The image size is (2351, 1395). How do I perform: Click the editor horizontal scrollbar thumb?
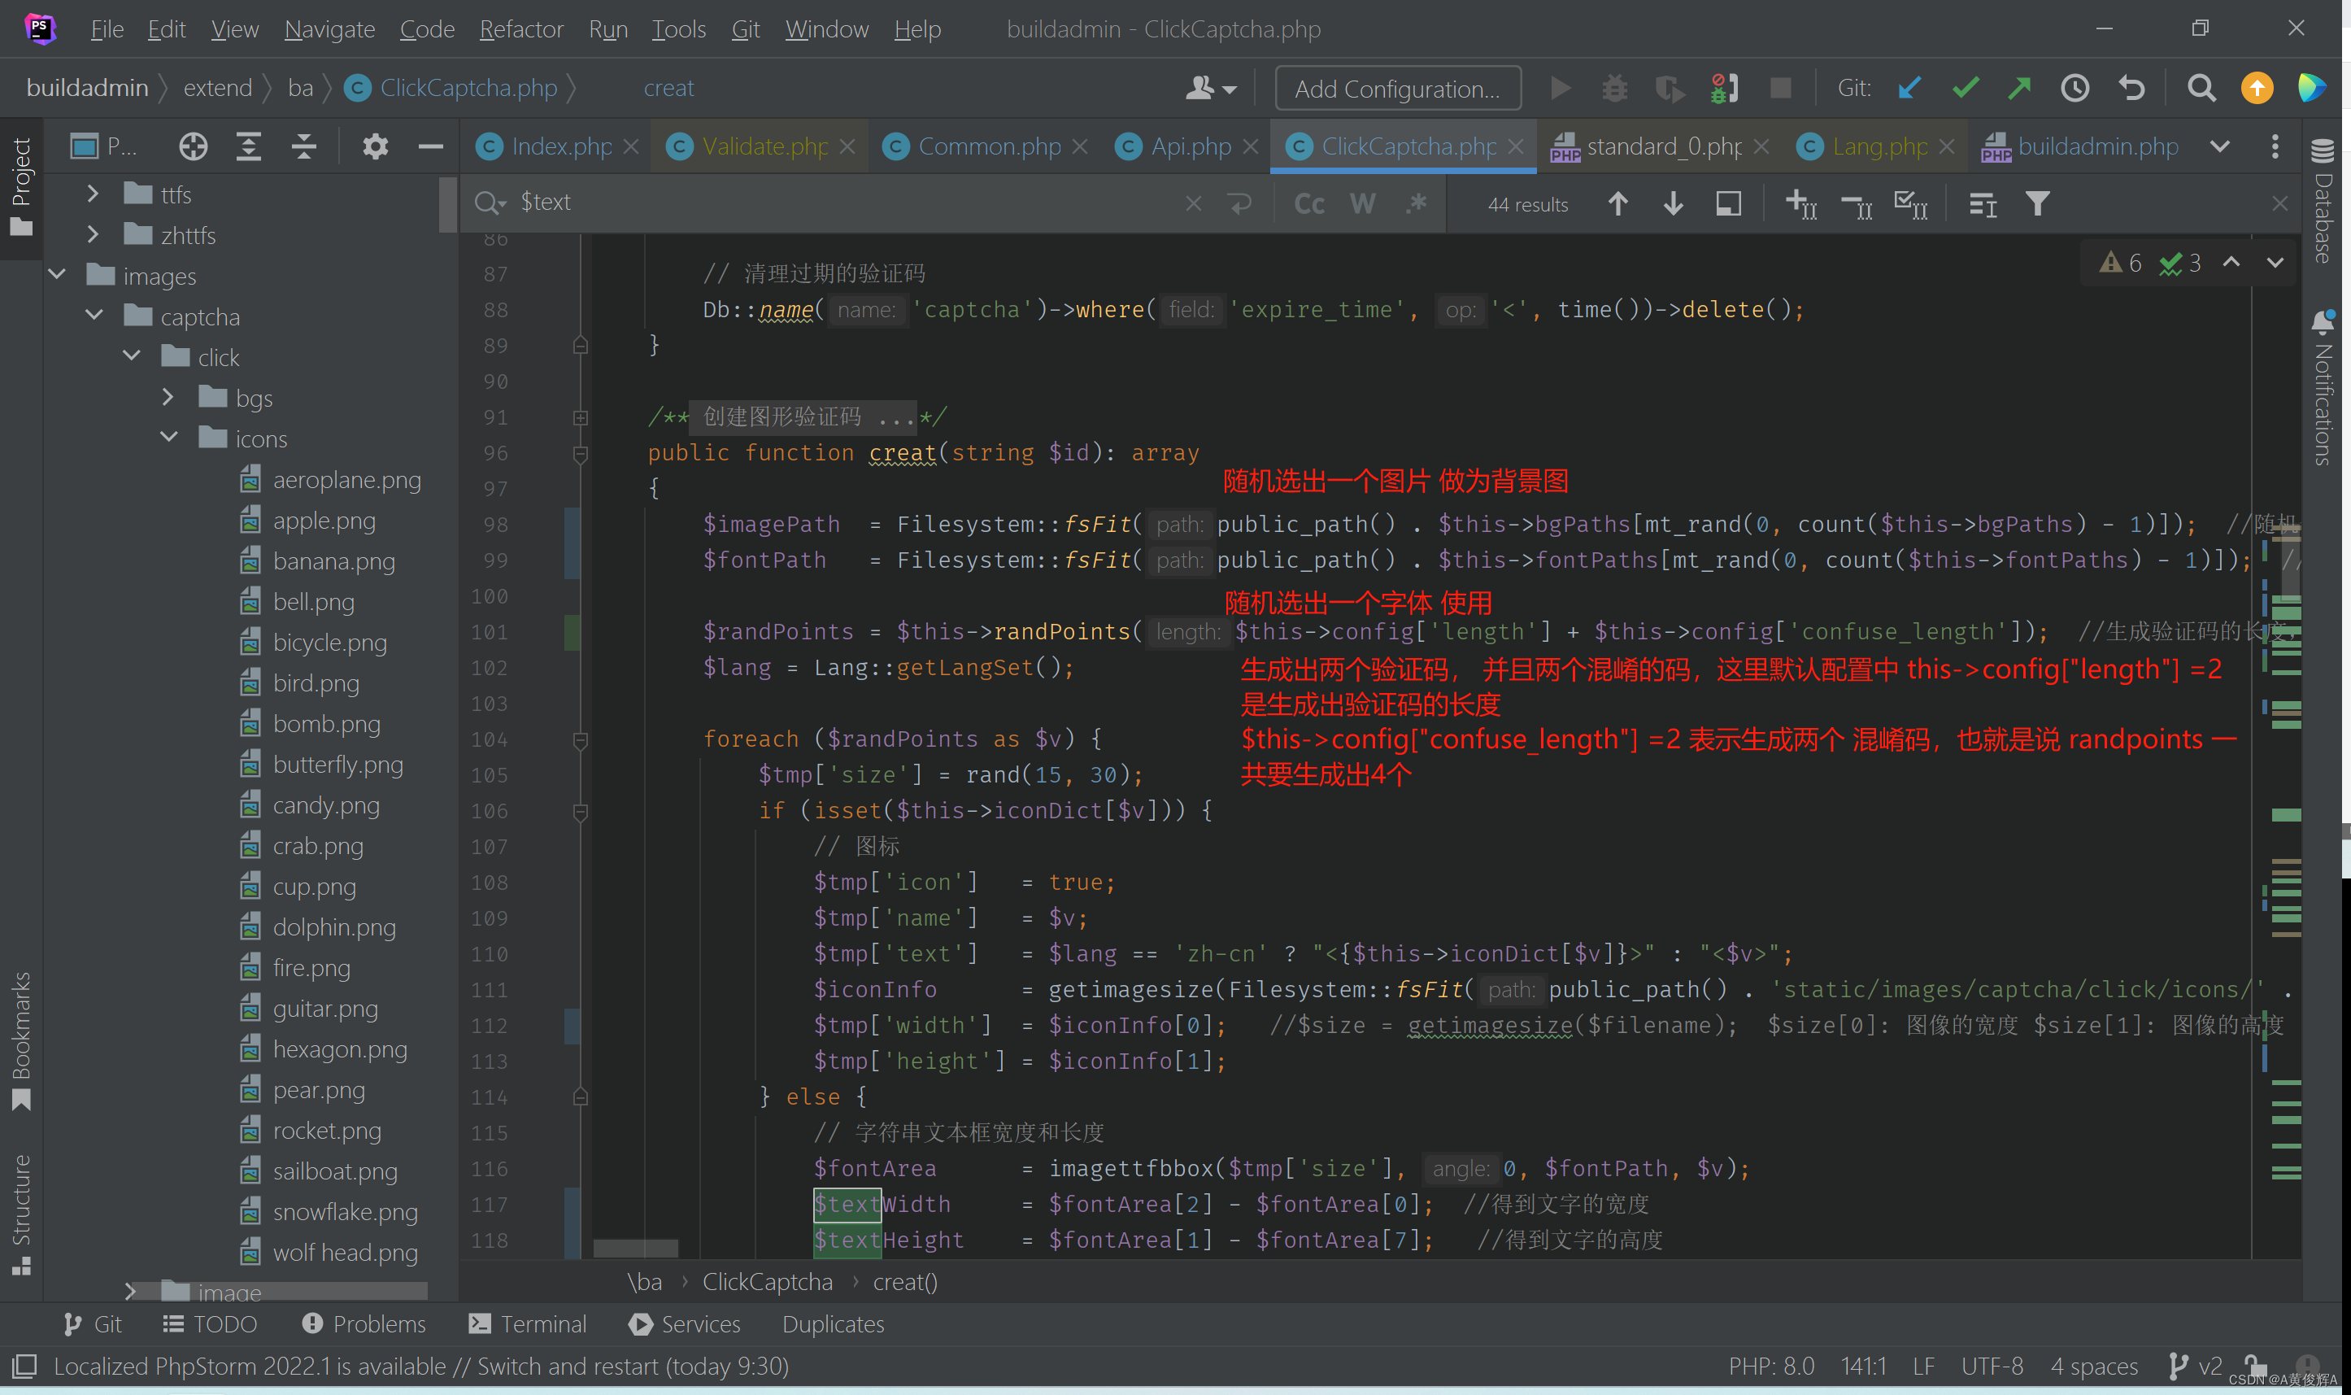click(635, 1248)
